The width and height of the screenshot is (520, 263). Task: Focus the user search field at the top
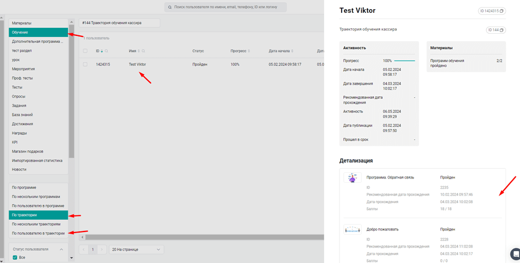[x=226, y=7]
